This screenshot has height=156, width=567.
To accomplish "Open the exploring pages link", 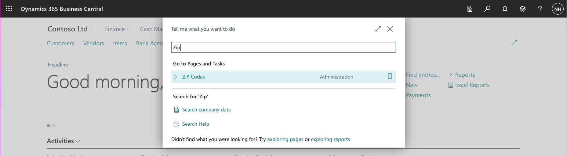I will (285, 139).
